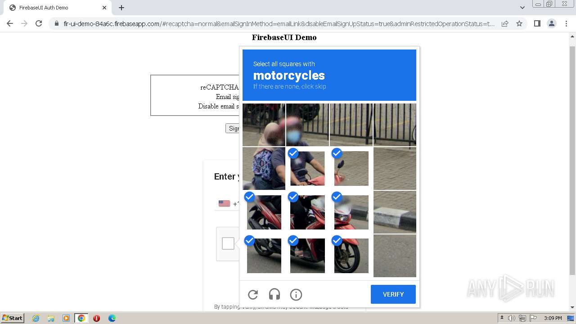Open country code flag dropdown

point(225,203)
